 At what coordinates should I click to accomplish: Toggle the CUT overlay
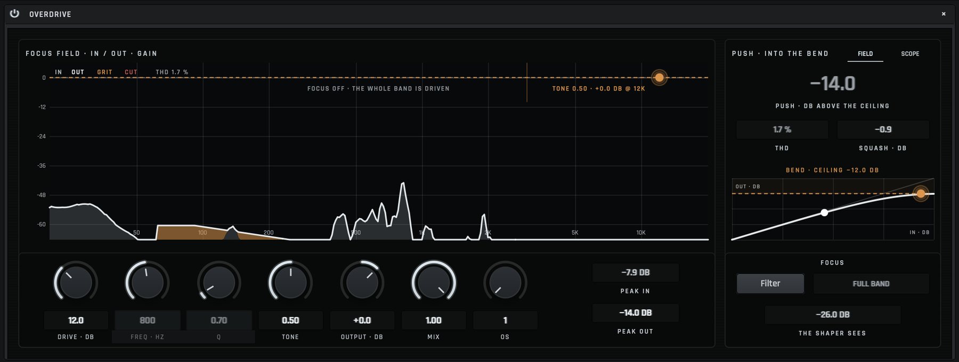pyautogui.click(x=131, y=72)
